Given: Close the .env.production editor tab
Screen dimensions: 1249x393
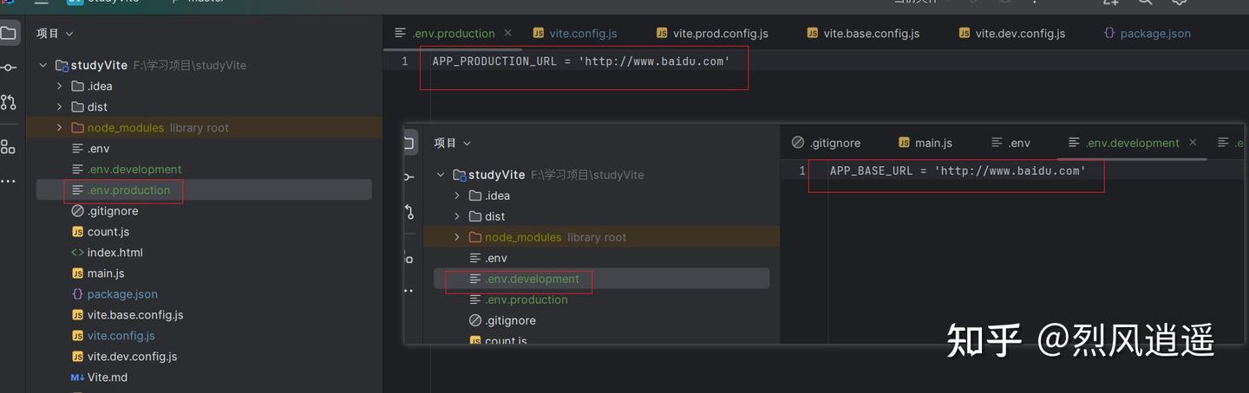Looking at the screenshot, I should pos(508,33).
